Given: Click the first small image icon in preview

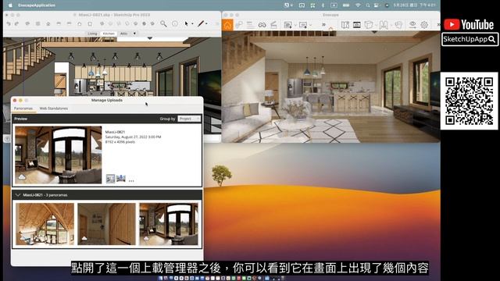Looking at the screenshot, I should pos(110,179).
